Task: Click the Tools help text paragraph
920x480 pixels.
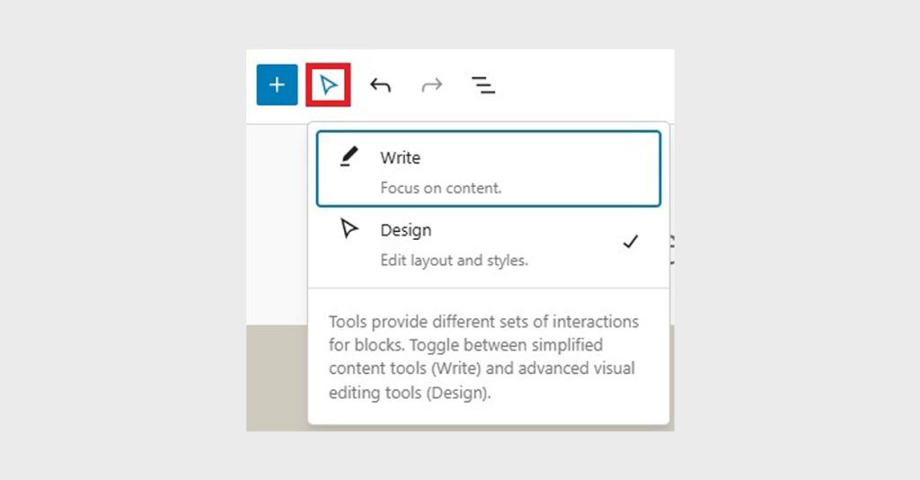Action: 483,357
